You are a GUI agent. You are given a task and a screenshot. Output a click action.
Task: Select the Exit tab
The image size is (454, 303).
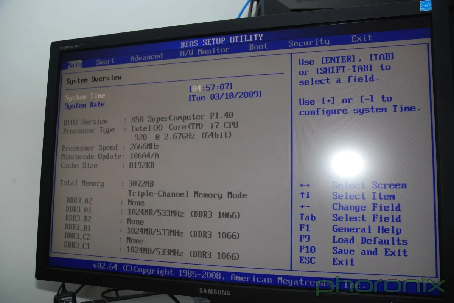[x=362, y=38]
